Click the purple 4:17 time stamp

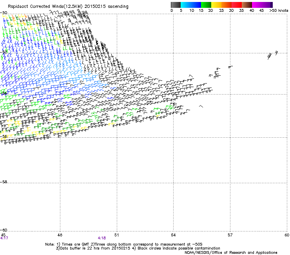[4, 238]
